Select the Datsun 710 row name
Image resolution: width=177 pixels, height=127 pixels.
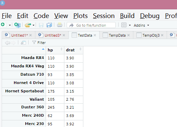[x=32, y=74]
